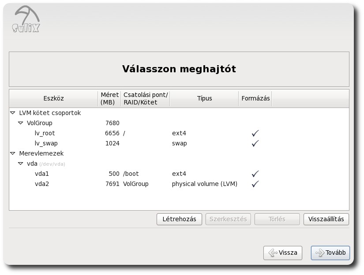Click the Szerkesztés button
The image size is (364, 275).
(228, 219)
